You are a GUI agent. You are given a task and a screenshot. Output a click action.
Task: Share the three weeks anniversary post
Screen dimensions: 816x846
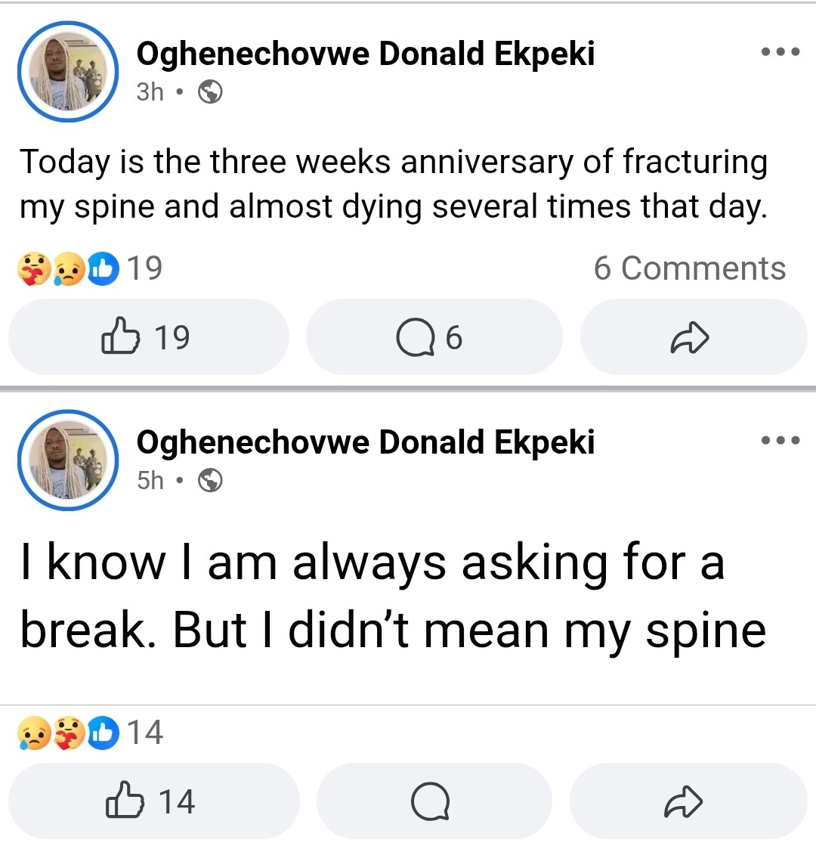(x=691, y=337)
